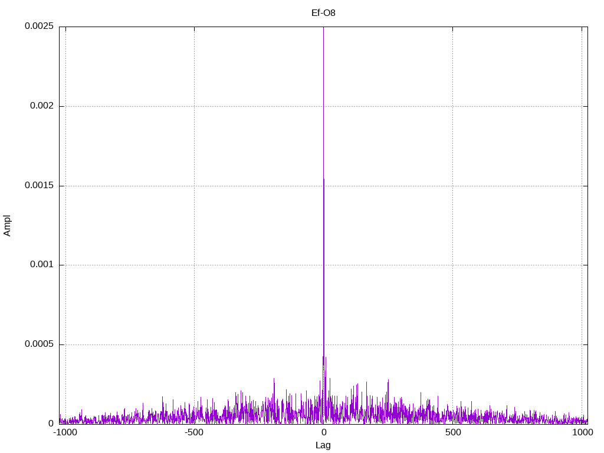Click the plot title 'Ef-O8'

tap(323, 13)
